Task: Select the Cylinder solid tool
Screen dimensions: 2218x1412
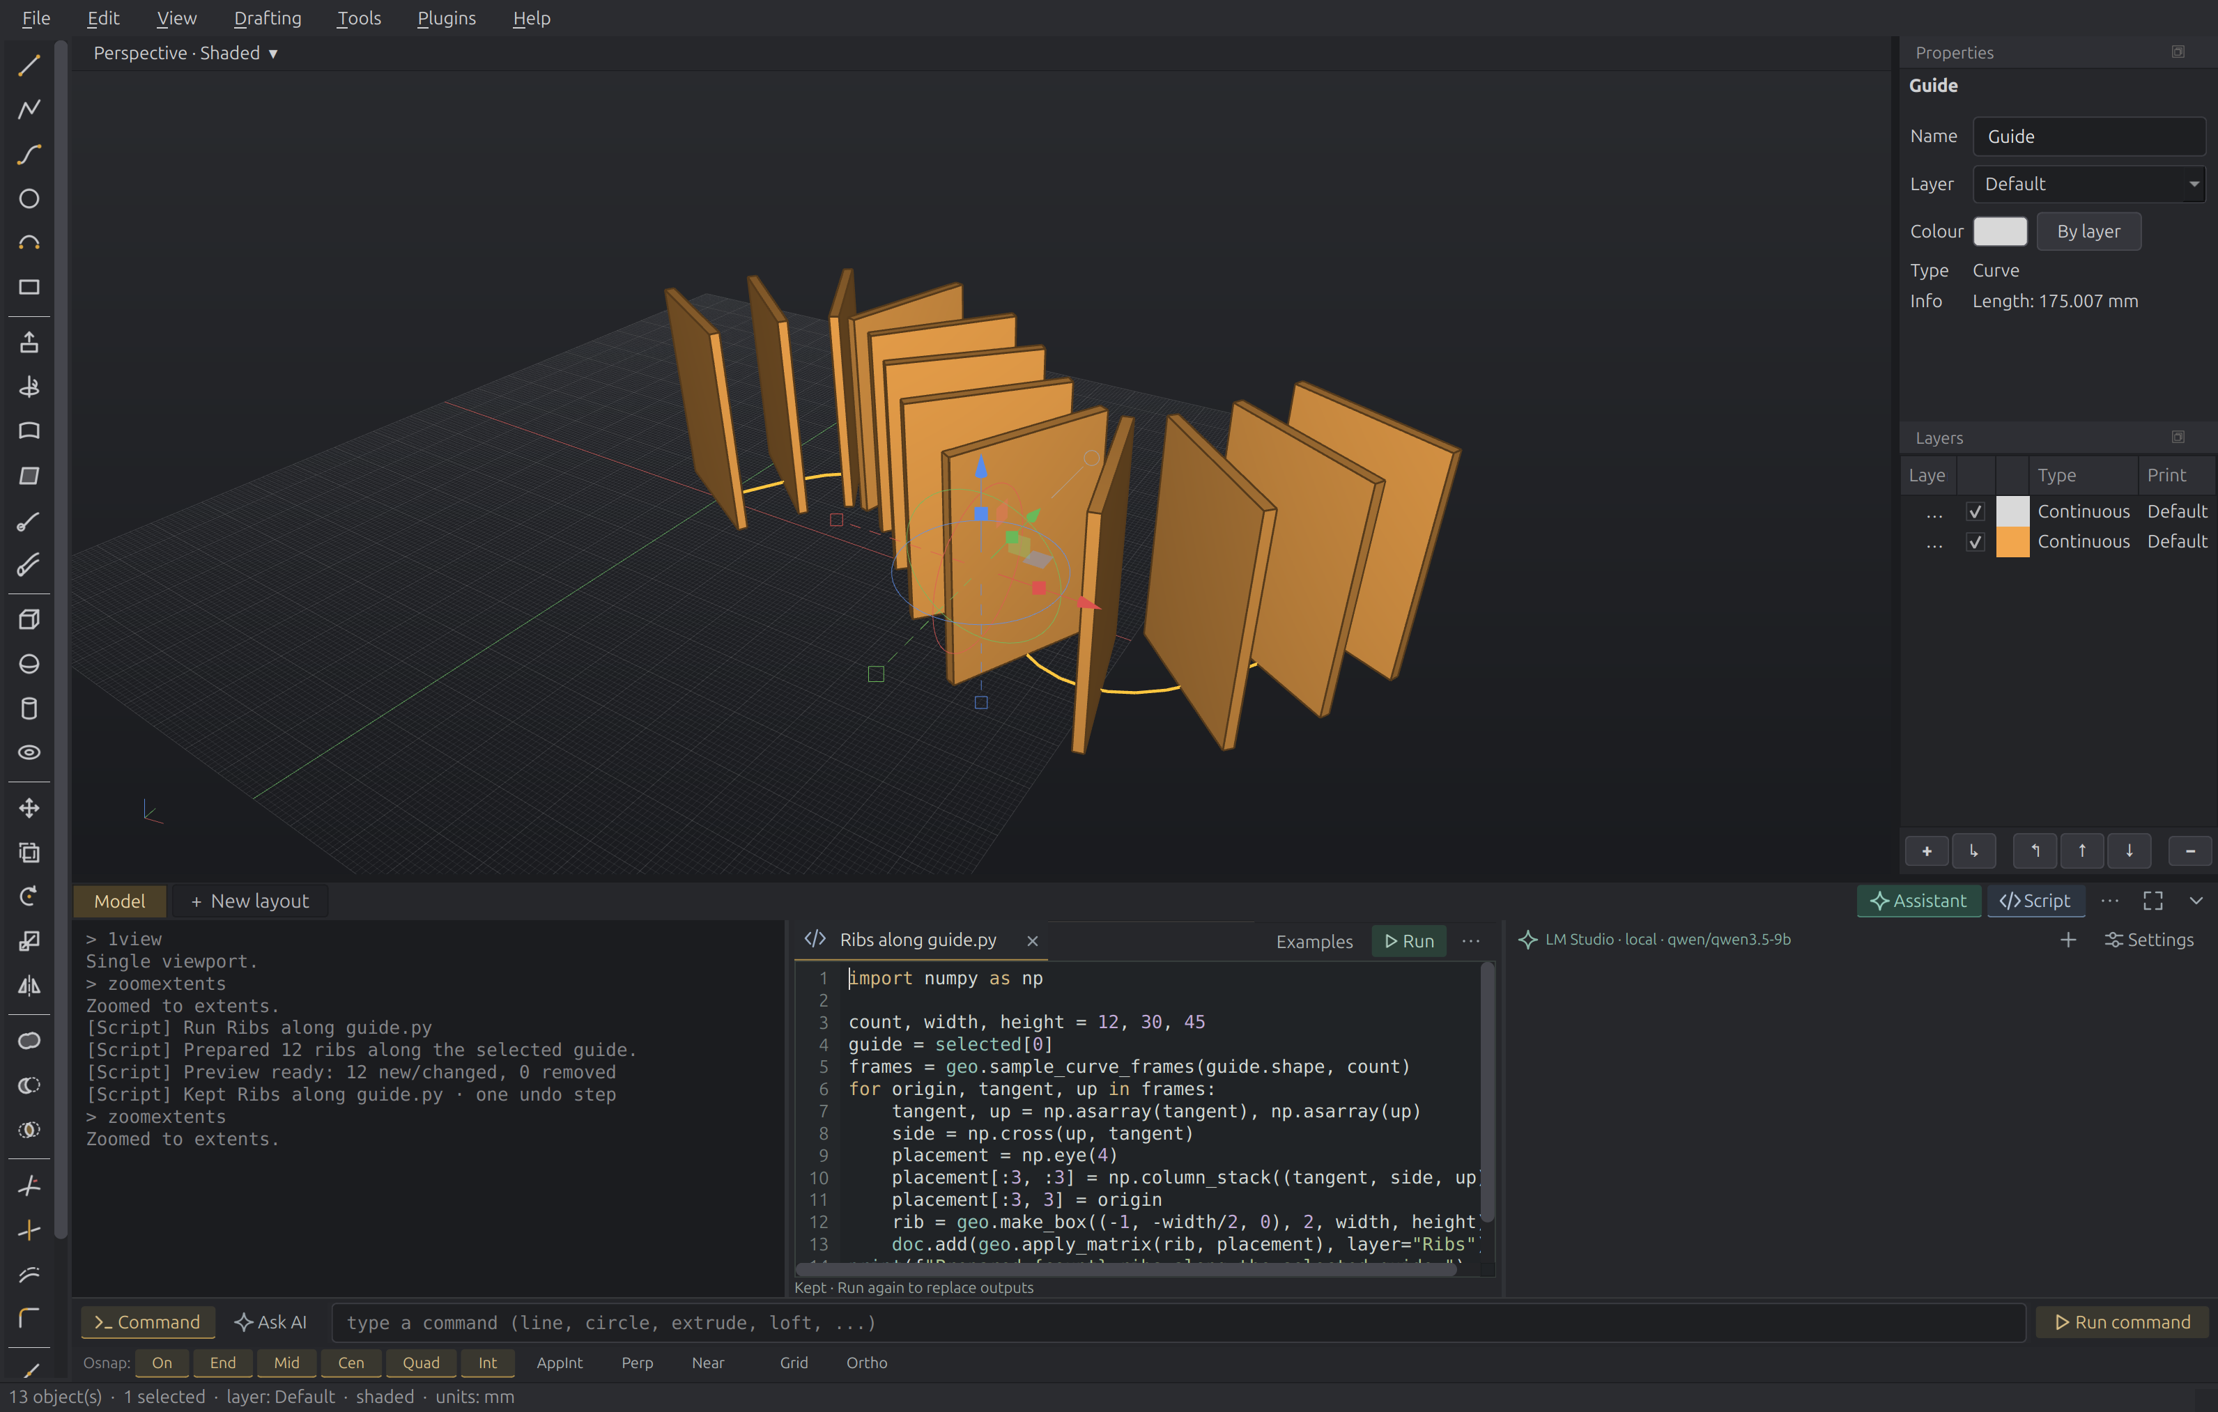Action: pyautogui.click(x=29, y=708)
